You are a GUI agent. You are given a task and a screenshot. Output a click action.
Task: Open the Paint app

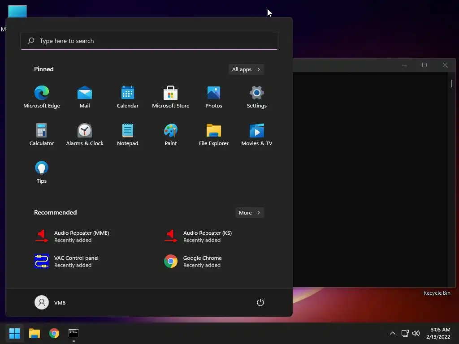[171, 134]
